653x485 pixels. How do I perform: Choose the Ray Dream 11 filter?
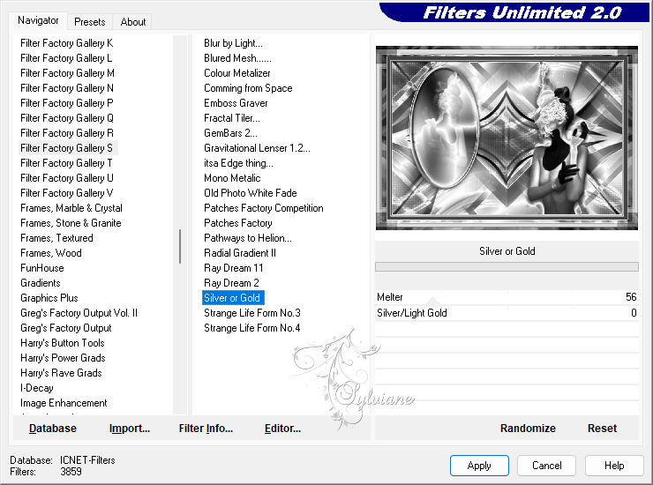point(234,268)
